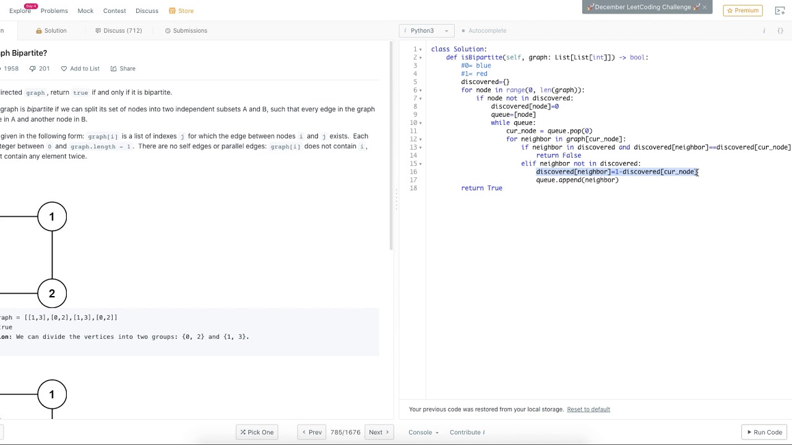Click graph node 1 in first diagram
Screen dimensions: 792x445
52,217
